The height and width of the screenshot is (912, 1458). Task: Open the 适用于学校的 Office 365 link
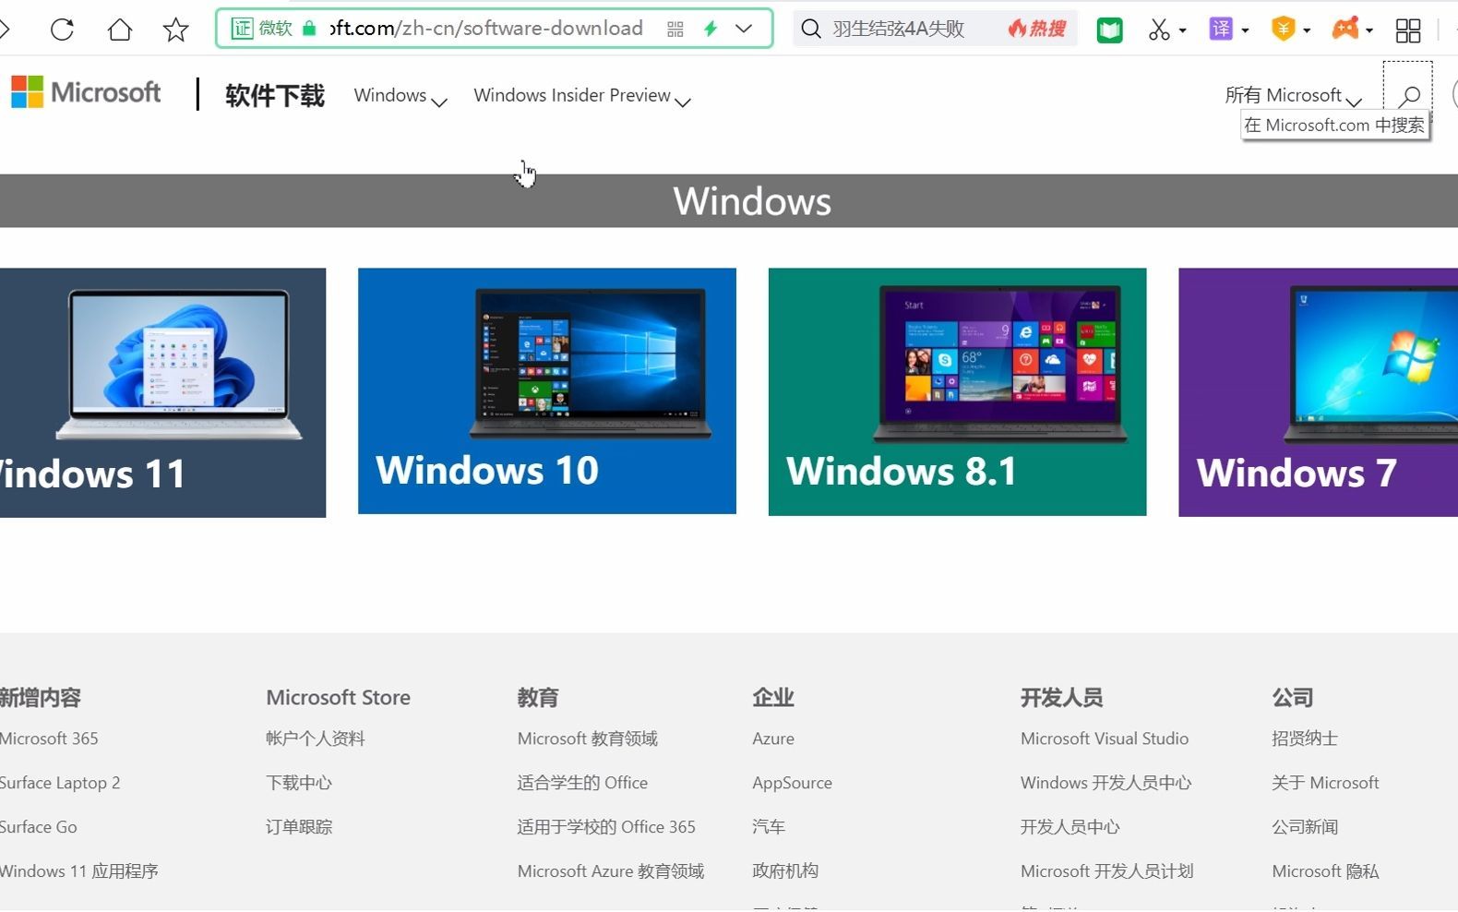pyautogui.click(x=606, y=827)
